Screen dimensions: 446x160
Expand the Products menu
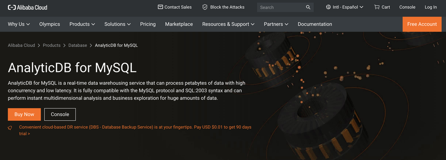coord(82,24)
